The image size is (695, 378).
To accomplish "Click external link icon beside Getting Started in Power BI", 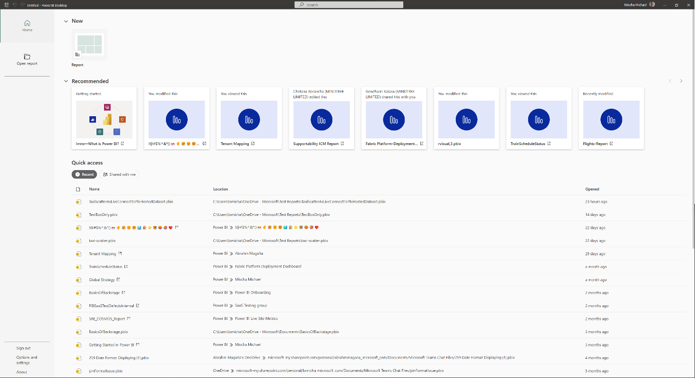I will 138,344.
